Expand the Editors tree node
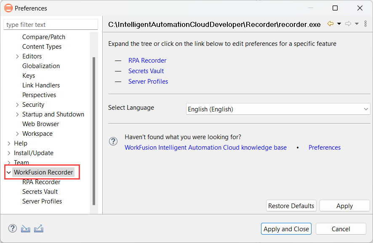 click(17, 56)
